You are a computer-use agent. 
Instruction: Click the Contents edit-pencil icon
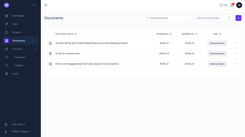pyautogui.click(x=7, y=49)
